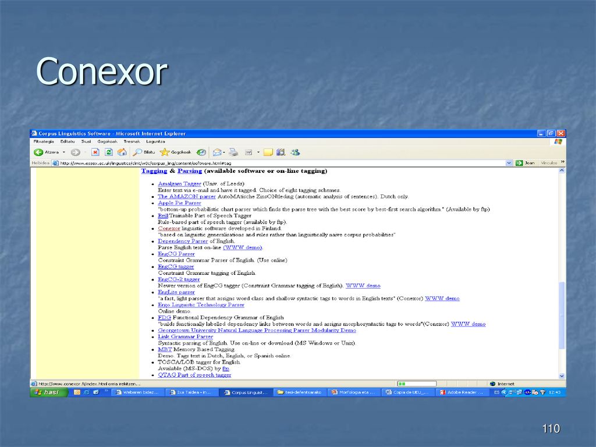This screenshot has width=596, height=447.
Task: Open The AMAZON parser link
Action: [187, 197]
